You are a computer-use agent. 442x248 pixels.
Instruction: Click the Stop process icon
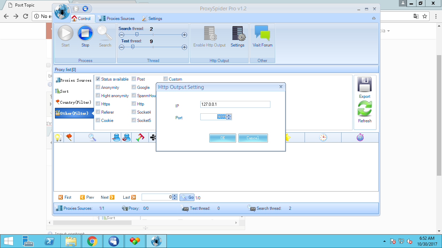(x=85, y=33)
